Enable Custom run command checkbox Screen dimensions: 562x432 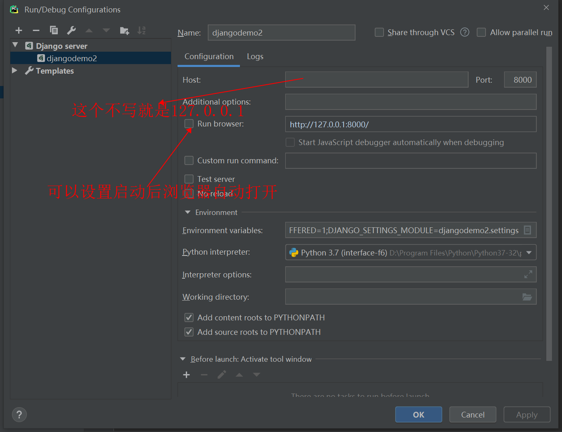(x=189, y=160)
